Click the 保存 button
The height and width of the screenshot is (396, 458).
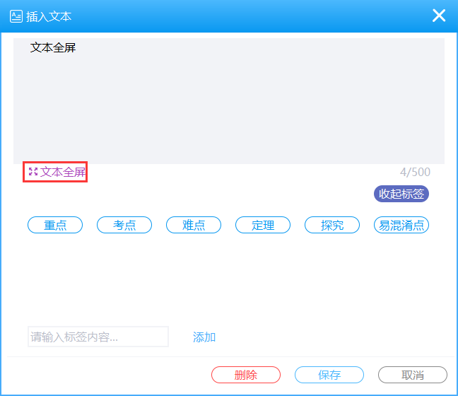[x=329, y=375]
